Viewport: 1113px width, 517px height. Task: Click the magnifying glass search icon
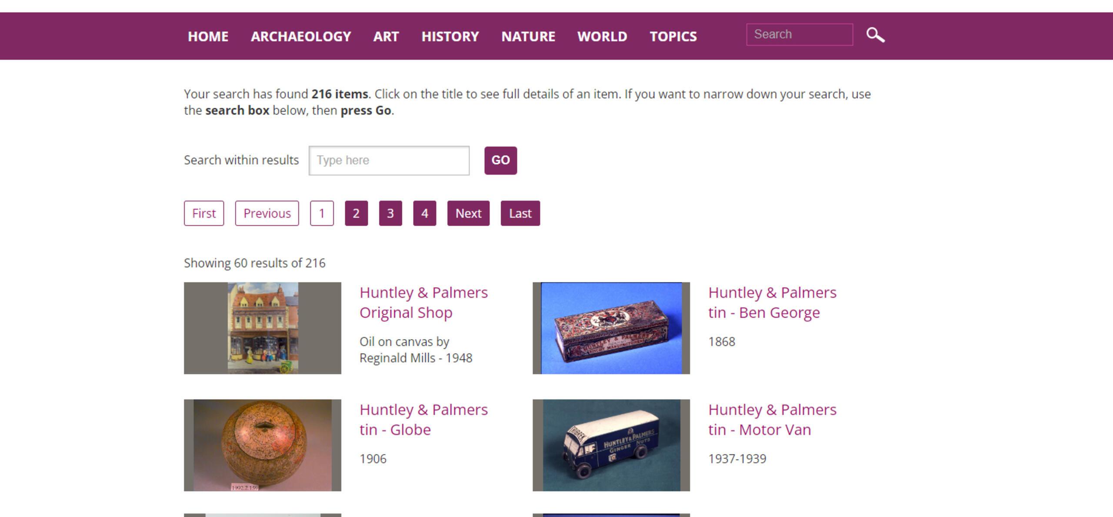click(875, 35)
